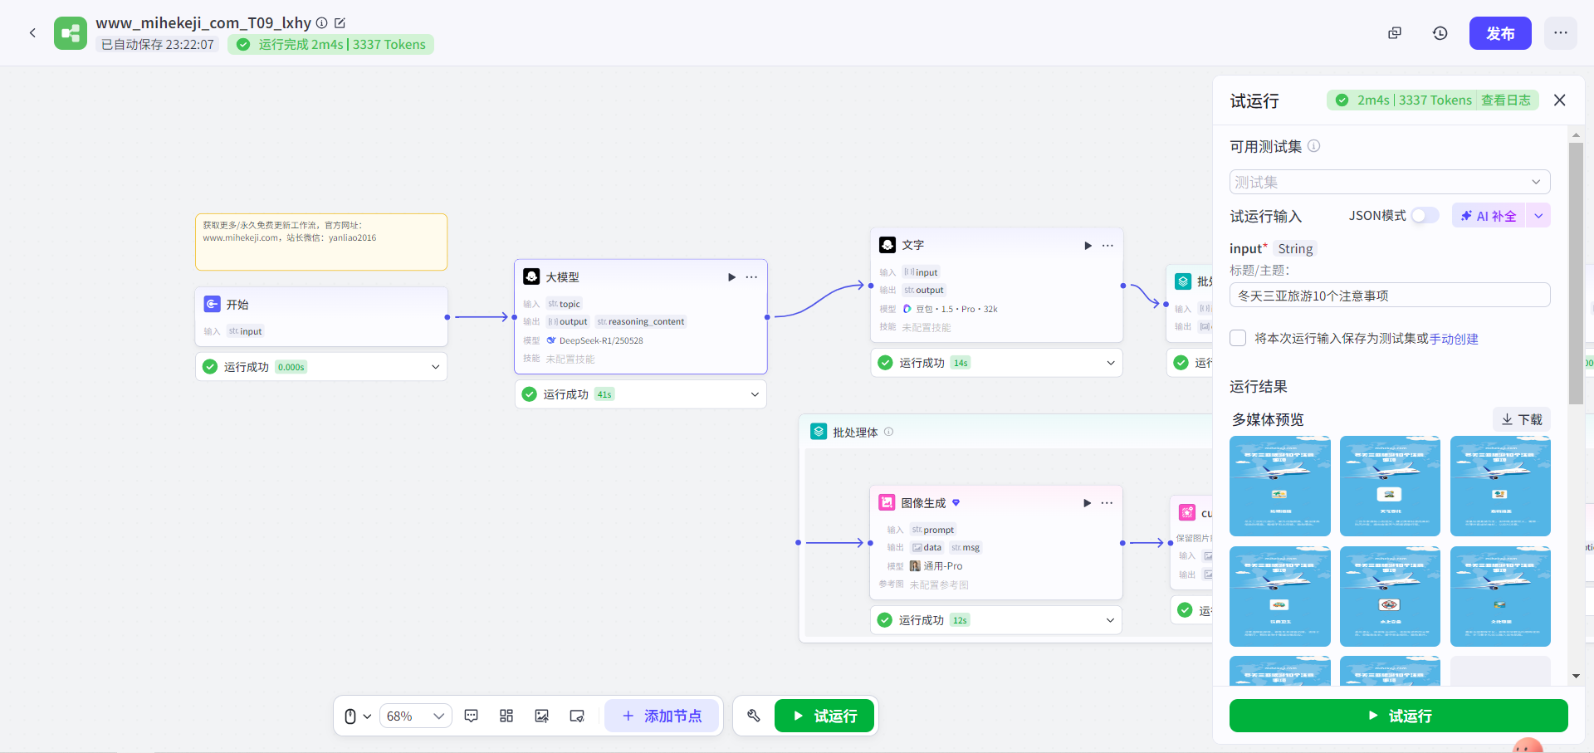Open the AI 补全 dropdown arrow
The height and width of the screenshot is (753, 1594).
(1538, 216)
